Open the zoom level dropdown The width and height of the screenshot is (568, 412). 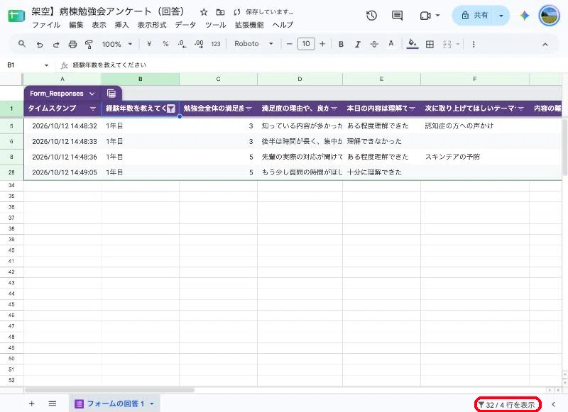[117, 44]
